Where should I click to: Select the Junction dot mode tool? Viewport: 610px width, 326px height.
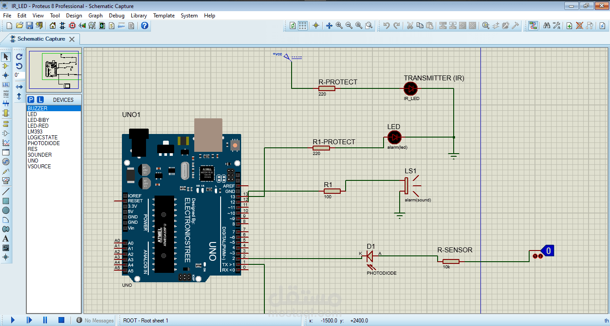[6, 75]
